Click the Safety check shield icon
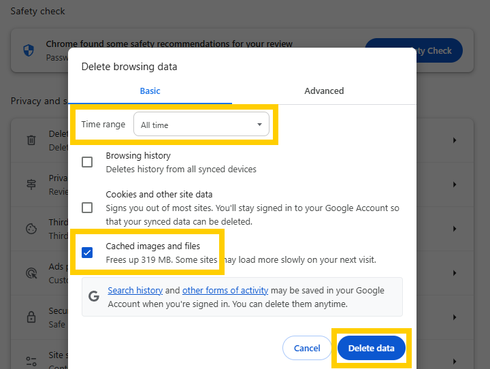This screenshot has width=490, height=369. [x=29, y=50]
